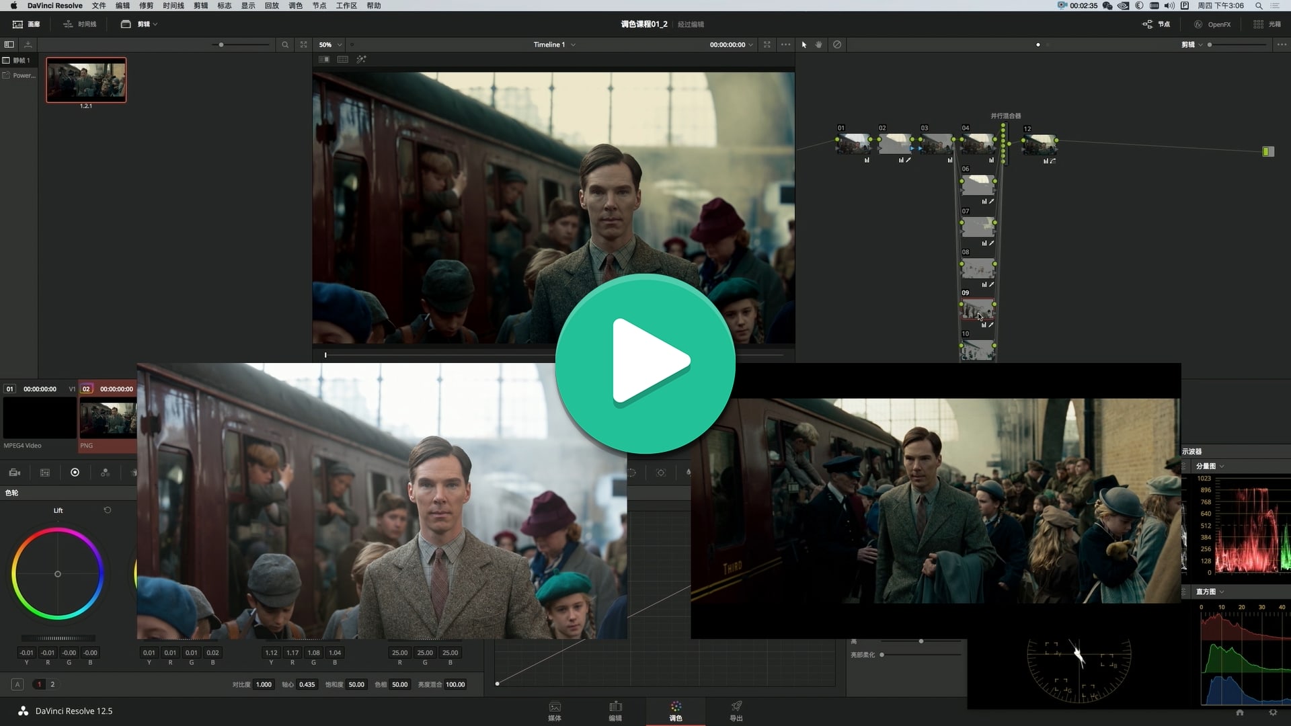Click the contrast (对比度) field 1.000

click(x=264, y=684)
